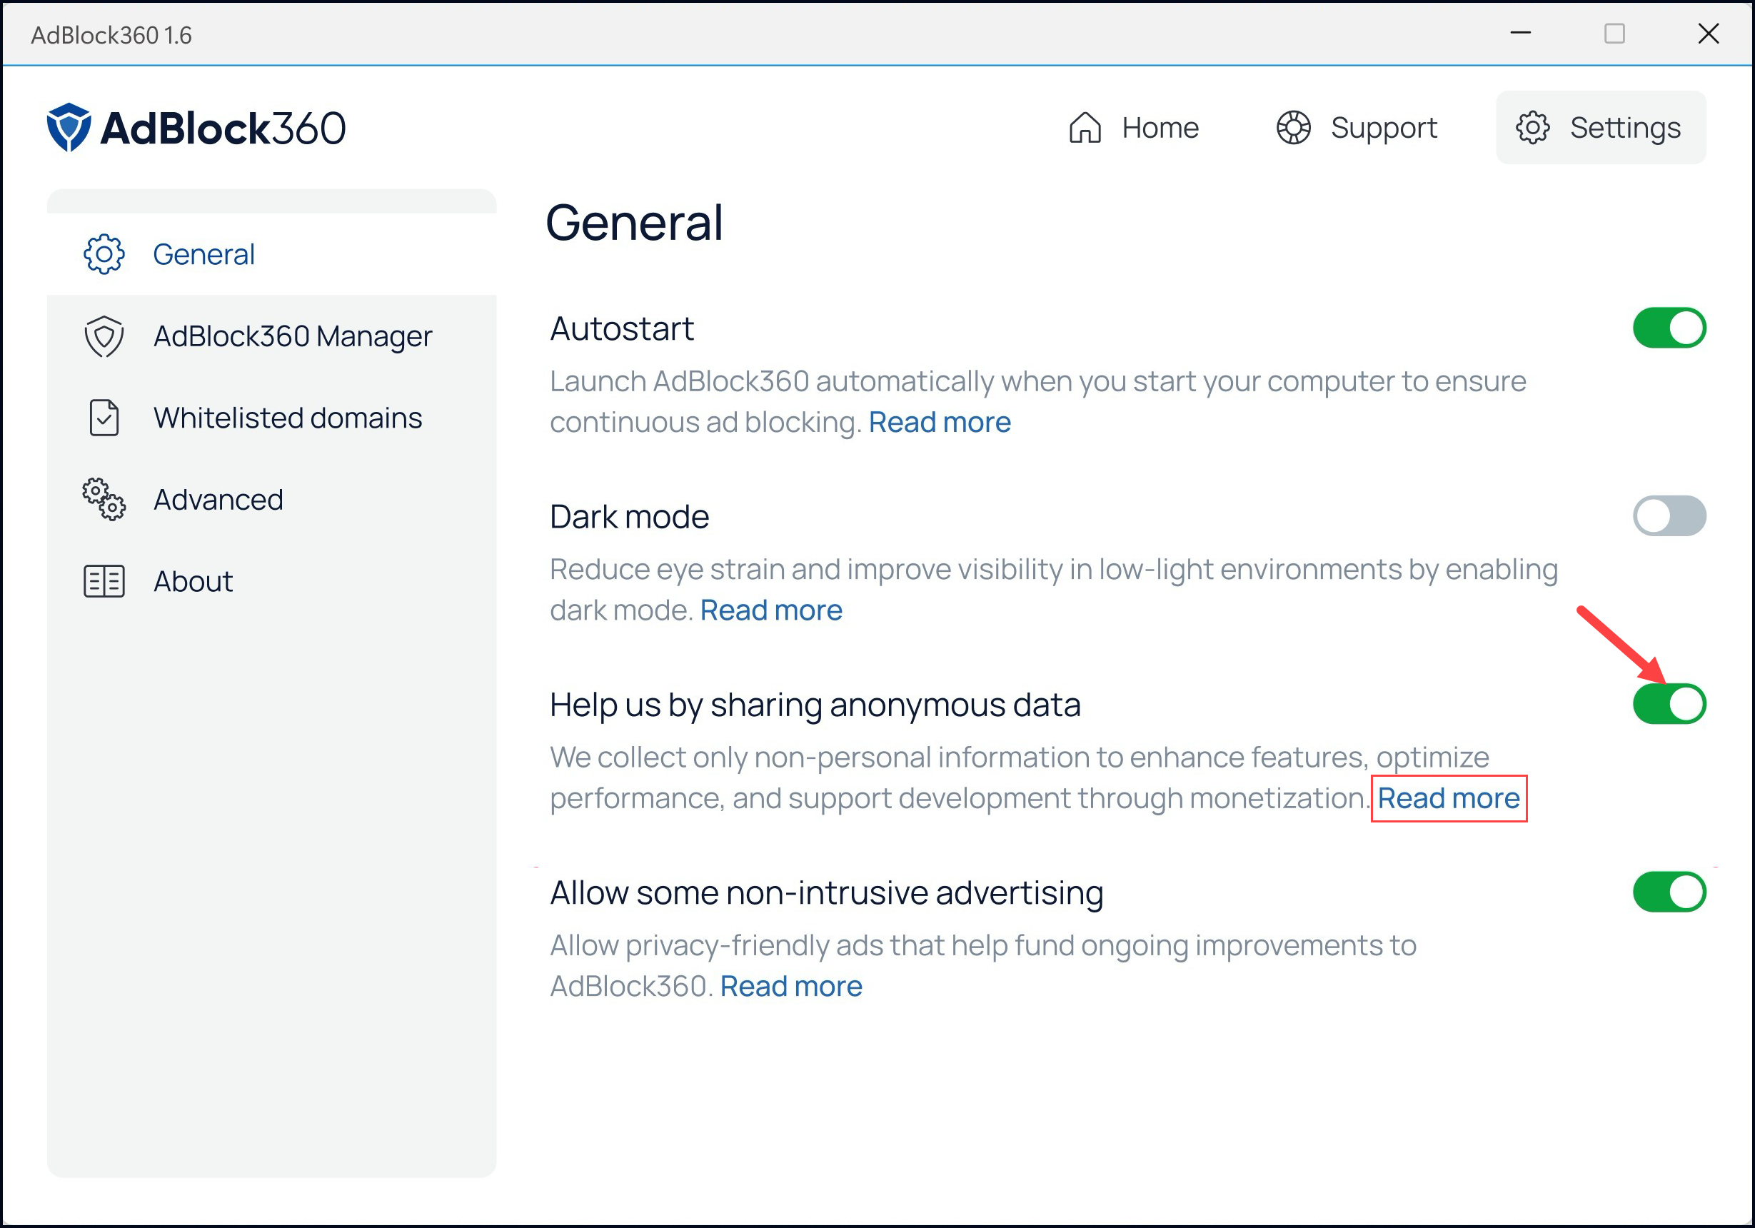Click the Autostart setting title
The image size is (1755, 1228).
click(621, 328)
